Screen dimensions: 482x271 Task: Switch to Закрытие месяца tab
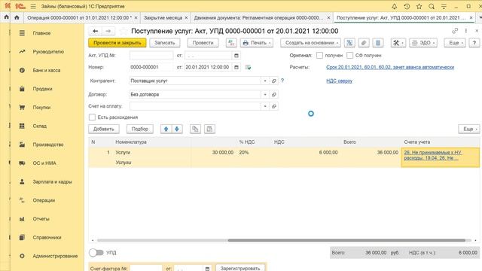click(x=163, y=18)
